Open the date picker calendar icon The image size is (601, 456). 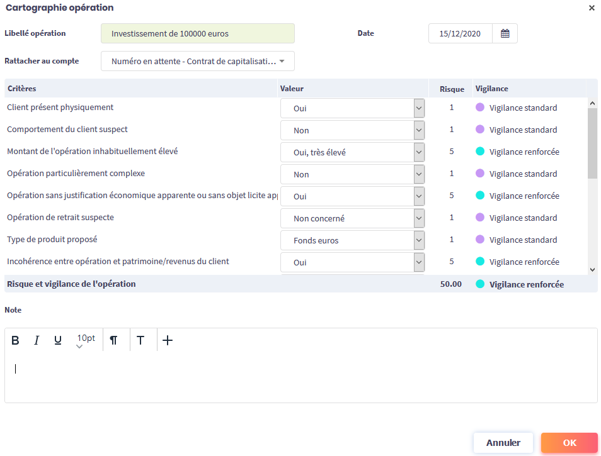[x=505, y=33]
